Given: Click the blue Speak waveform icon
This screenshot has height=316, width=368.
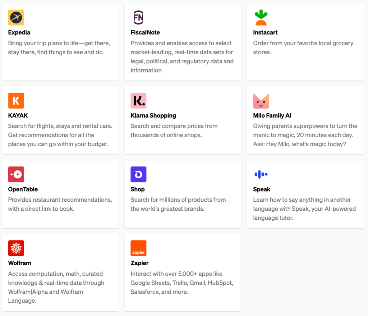Looking at the screenshot, I should pos(261,174).
